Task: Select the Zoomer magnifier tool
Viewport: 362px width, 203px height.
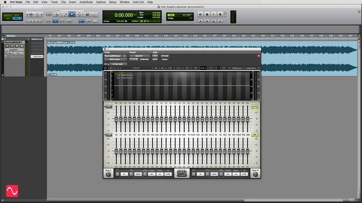Action: pos(56,14)
